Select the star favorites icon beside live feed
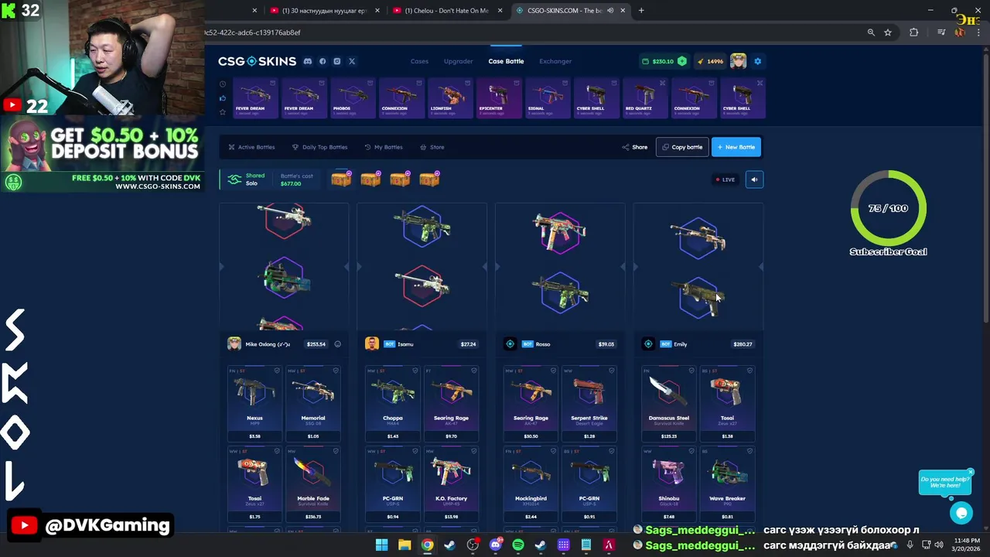 (x=223, y=112)
